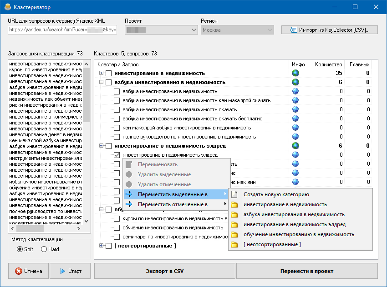Collapse обучение инвестированию cluster node

[101, 209]
